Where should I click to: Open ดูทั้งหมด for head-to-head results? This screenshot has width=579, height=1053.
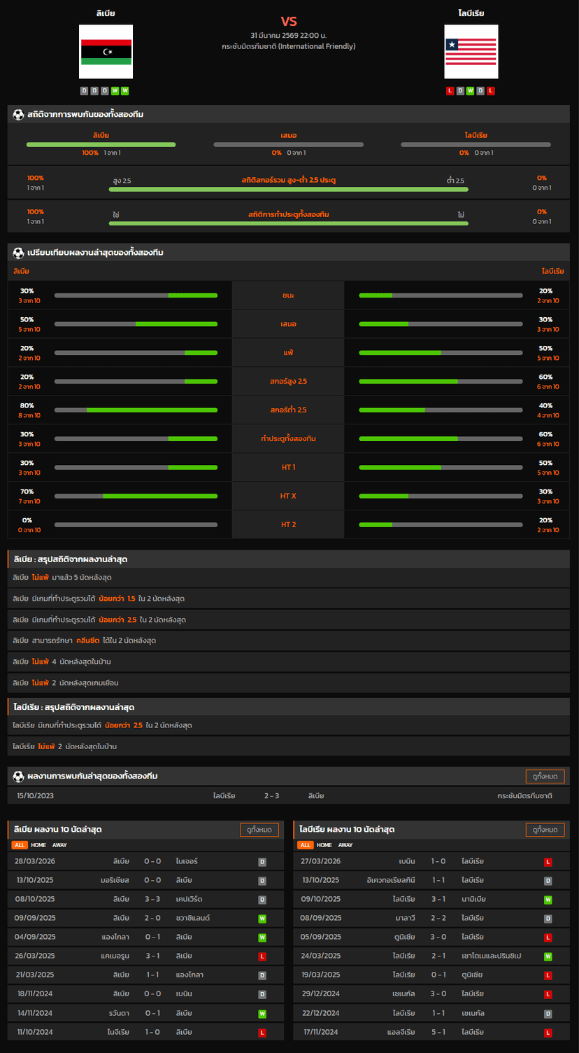(545, 776)
